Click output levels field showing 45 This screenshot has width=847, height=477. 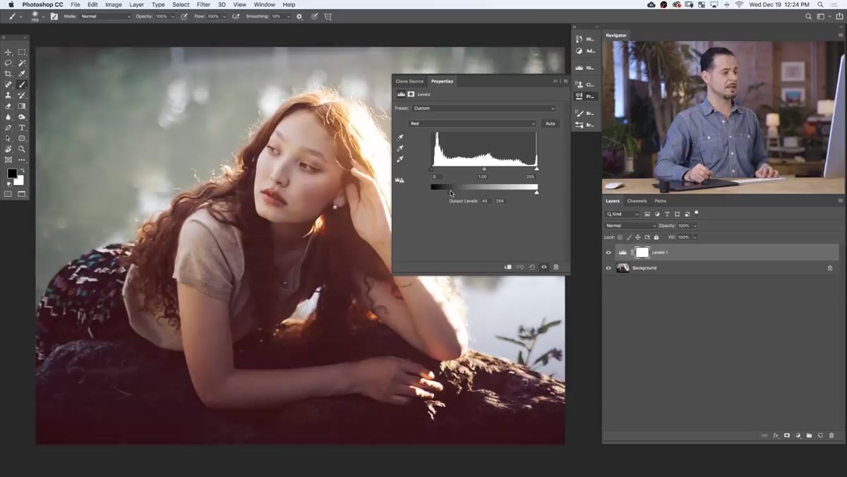[486, 201]
